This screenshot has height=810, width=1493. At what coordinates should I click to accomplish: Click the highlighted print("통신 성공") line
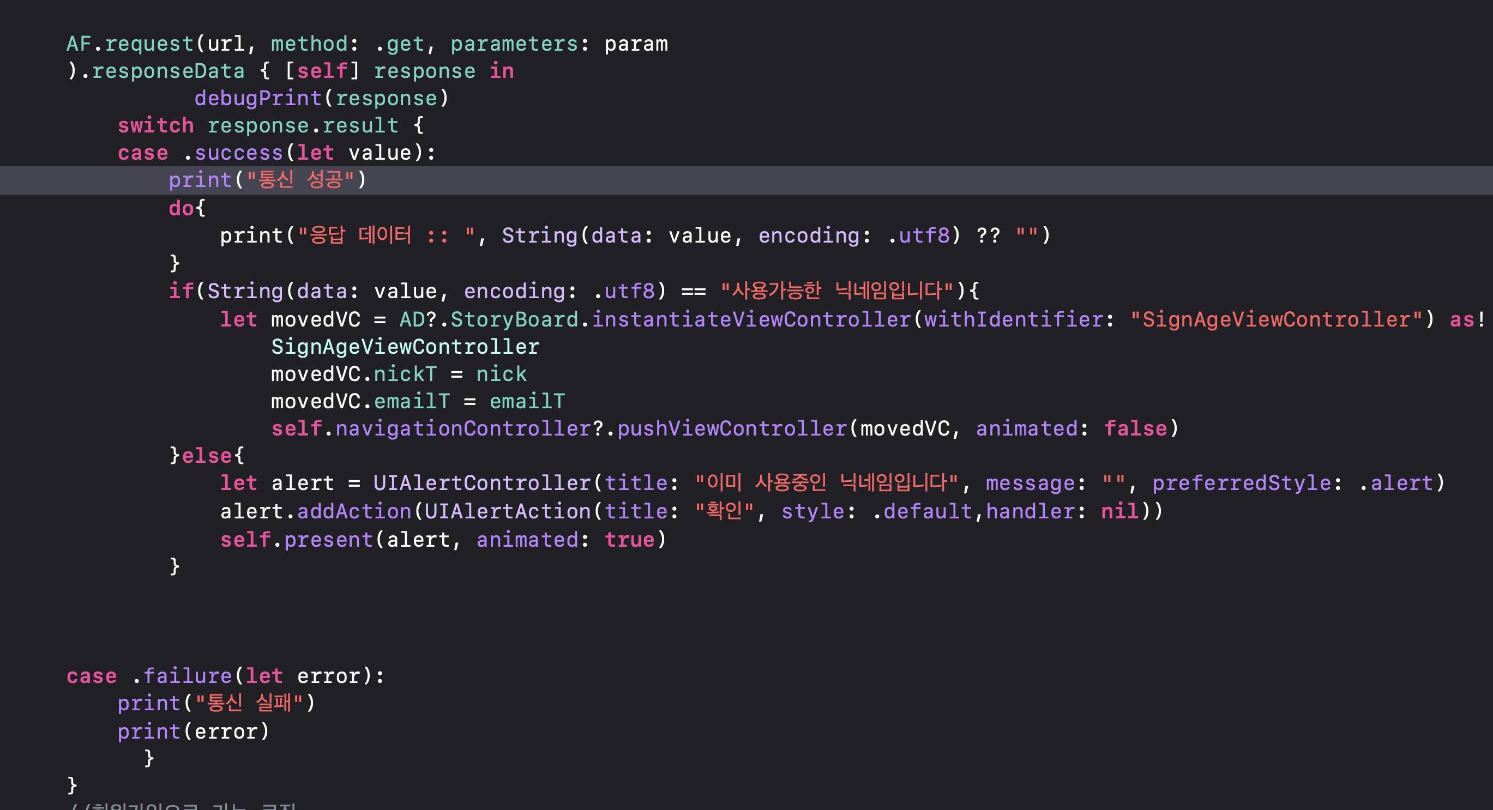268,180
